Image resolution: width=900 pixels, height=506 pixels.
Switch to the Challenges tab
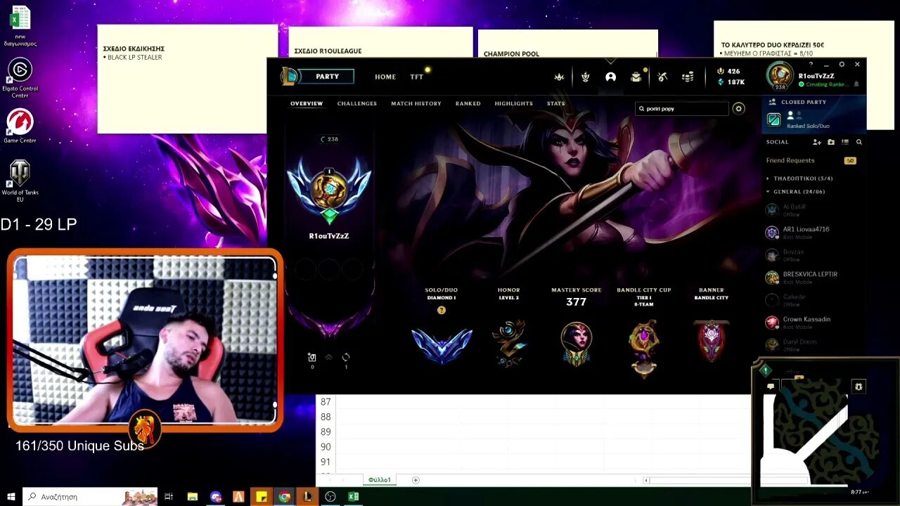tap(357, 103)
